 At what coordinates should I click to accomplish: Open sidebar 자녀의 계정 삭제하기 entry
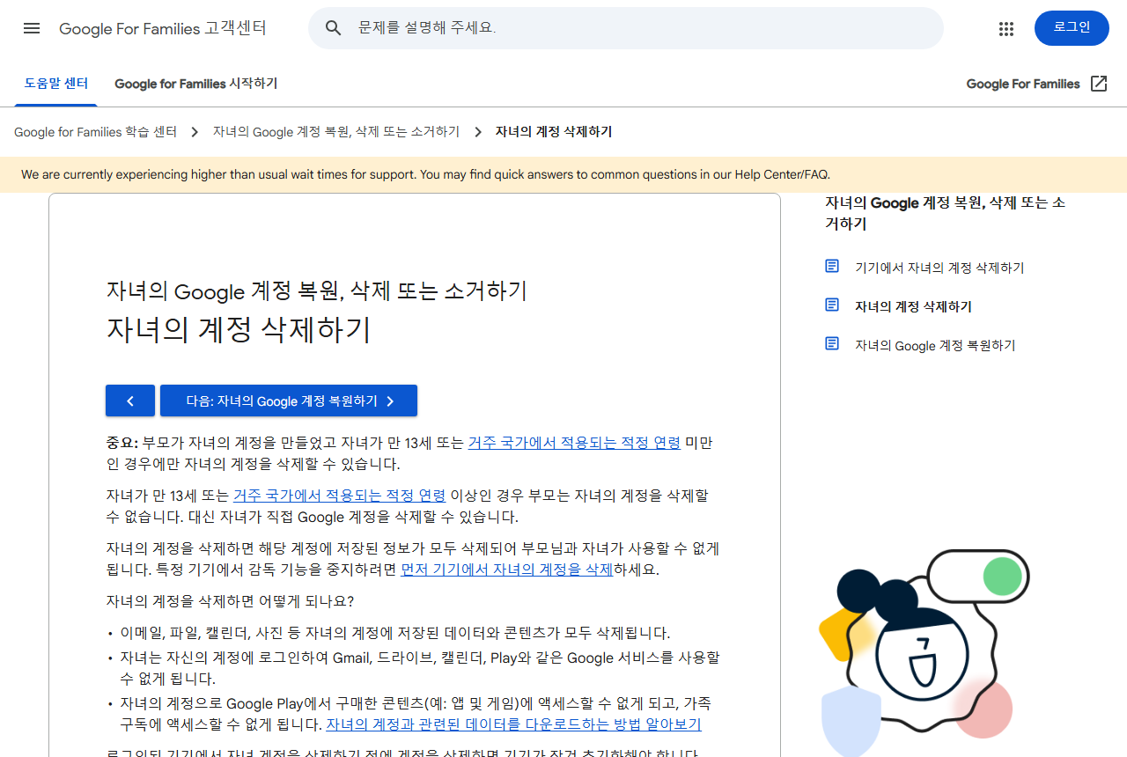click(913, 306)
